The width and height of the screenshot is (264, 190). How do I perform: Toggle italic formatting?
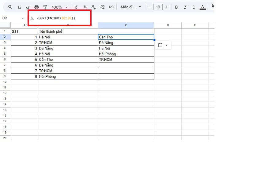tap(185, 7)
